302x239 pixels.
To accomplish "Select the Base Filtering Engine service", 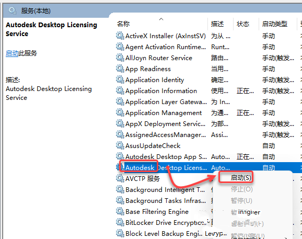I will [x=164, y=212].
